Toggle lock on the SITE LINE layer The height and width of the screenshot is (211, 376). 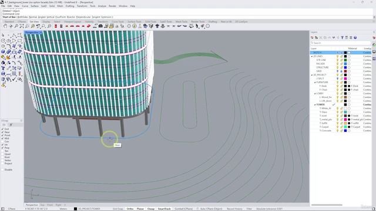[x=341, y=60]
